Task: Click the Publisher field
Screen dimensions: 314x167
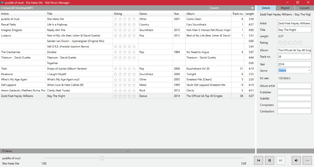Action: click(294, 92)
